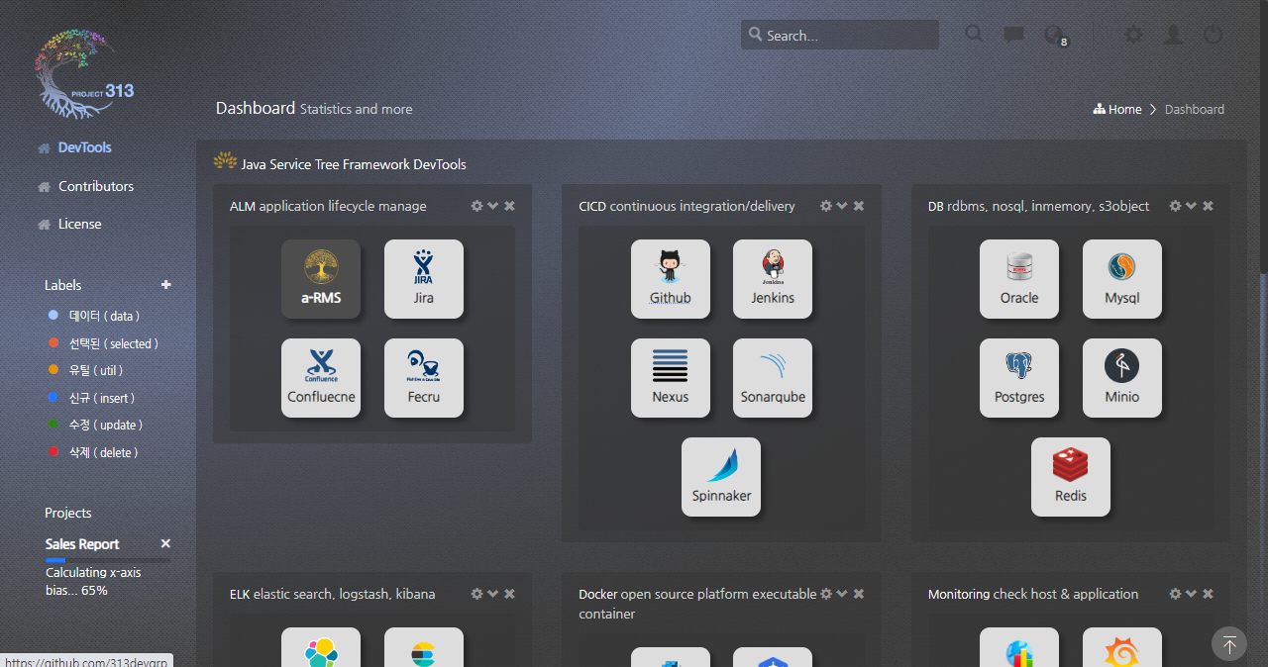Screen dimensions: 1268x667
Task: Open the Jenkins tile
Action: click(773, 279)
